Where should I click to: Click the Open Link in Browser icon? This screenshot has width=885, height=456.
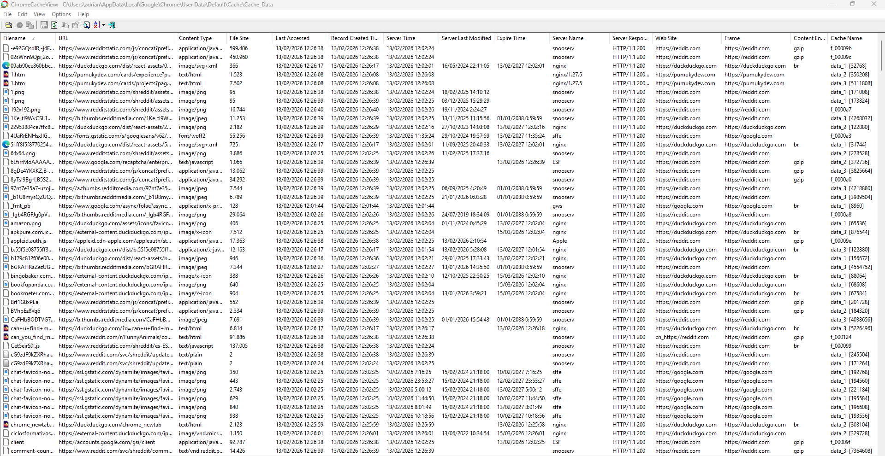[x=19, y=25]
